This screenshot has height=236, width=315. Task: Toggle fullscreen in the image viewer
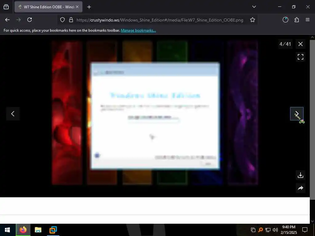point(300,57)
